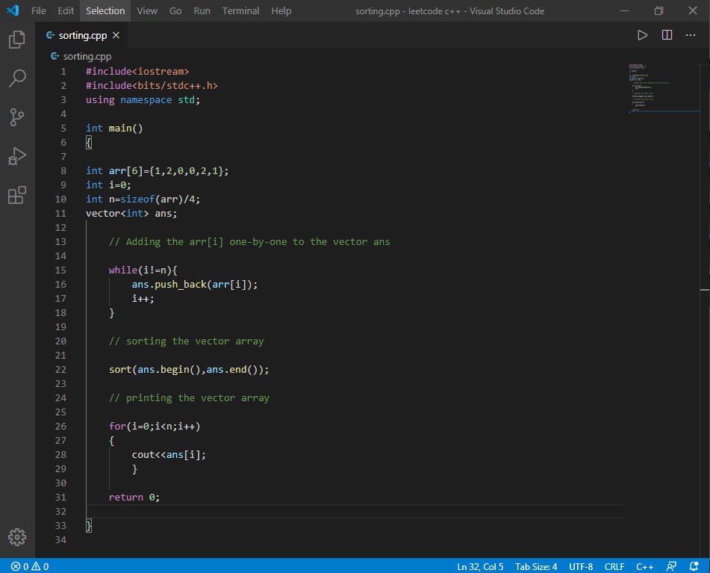Screen dimensions: 710x573
Task: Open the Explorer view in activity bar
Action: point(17,40)
